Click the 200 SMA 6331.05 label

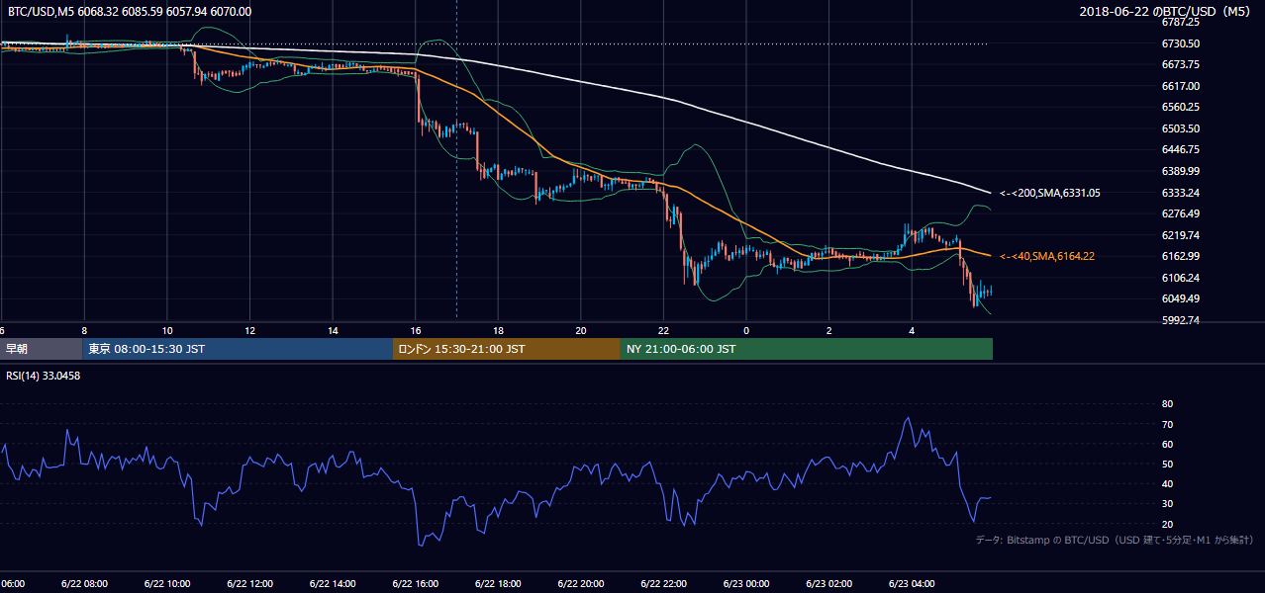(x=1050, y=194)
